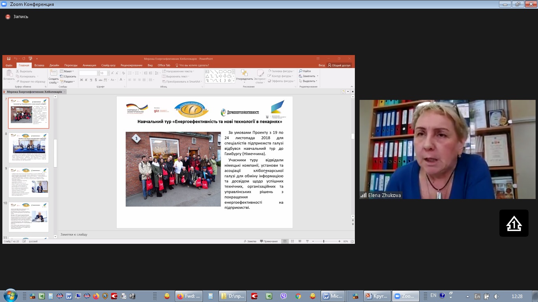
Task: Click the Save icon in PowerPoint
Action: coord(9,59)
